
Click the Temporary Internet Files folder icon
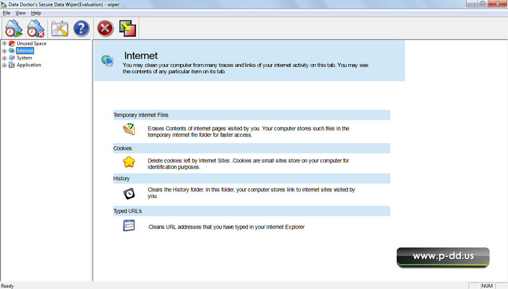[x=129, y=129]
